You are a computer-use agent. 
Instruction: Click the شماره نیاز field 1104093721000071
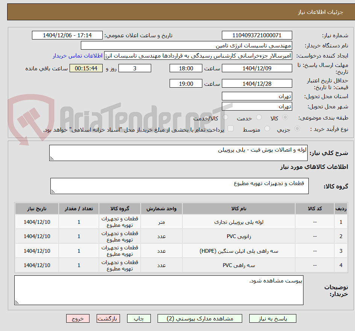(257, 35)
